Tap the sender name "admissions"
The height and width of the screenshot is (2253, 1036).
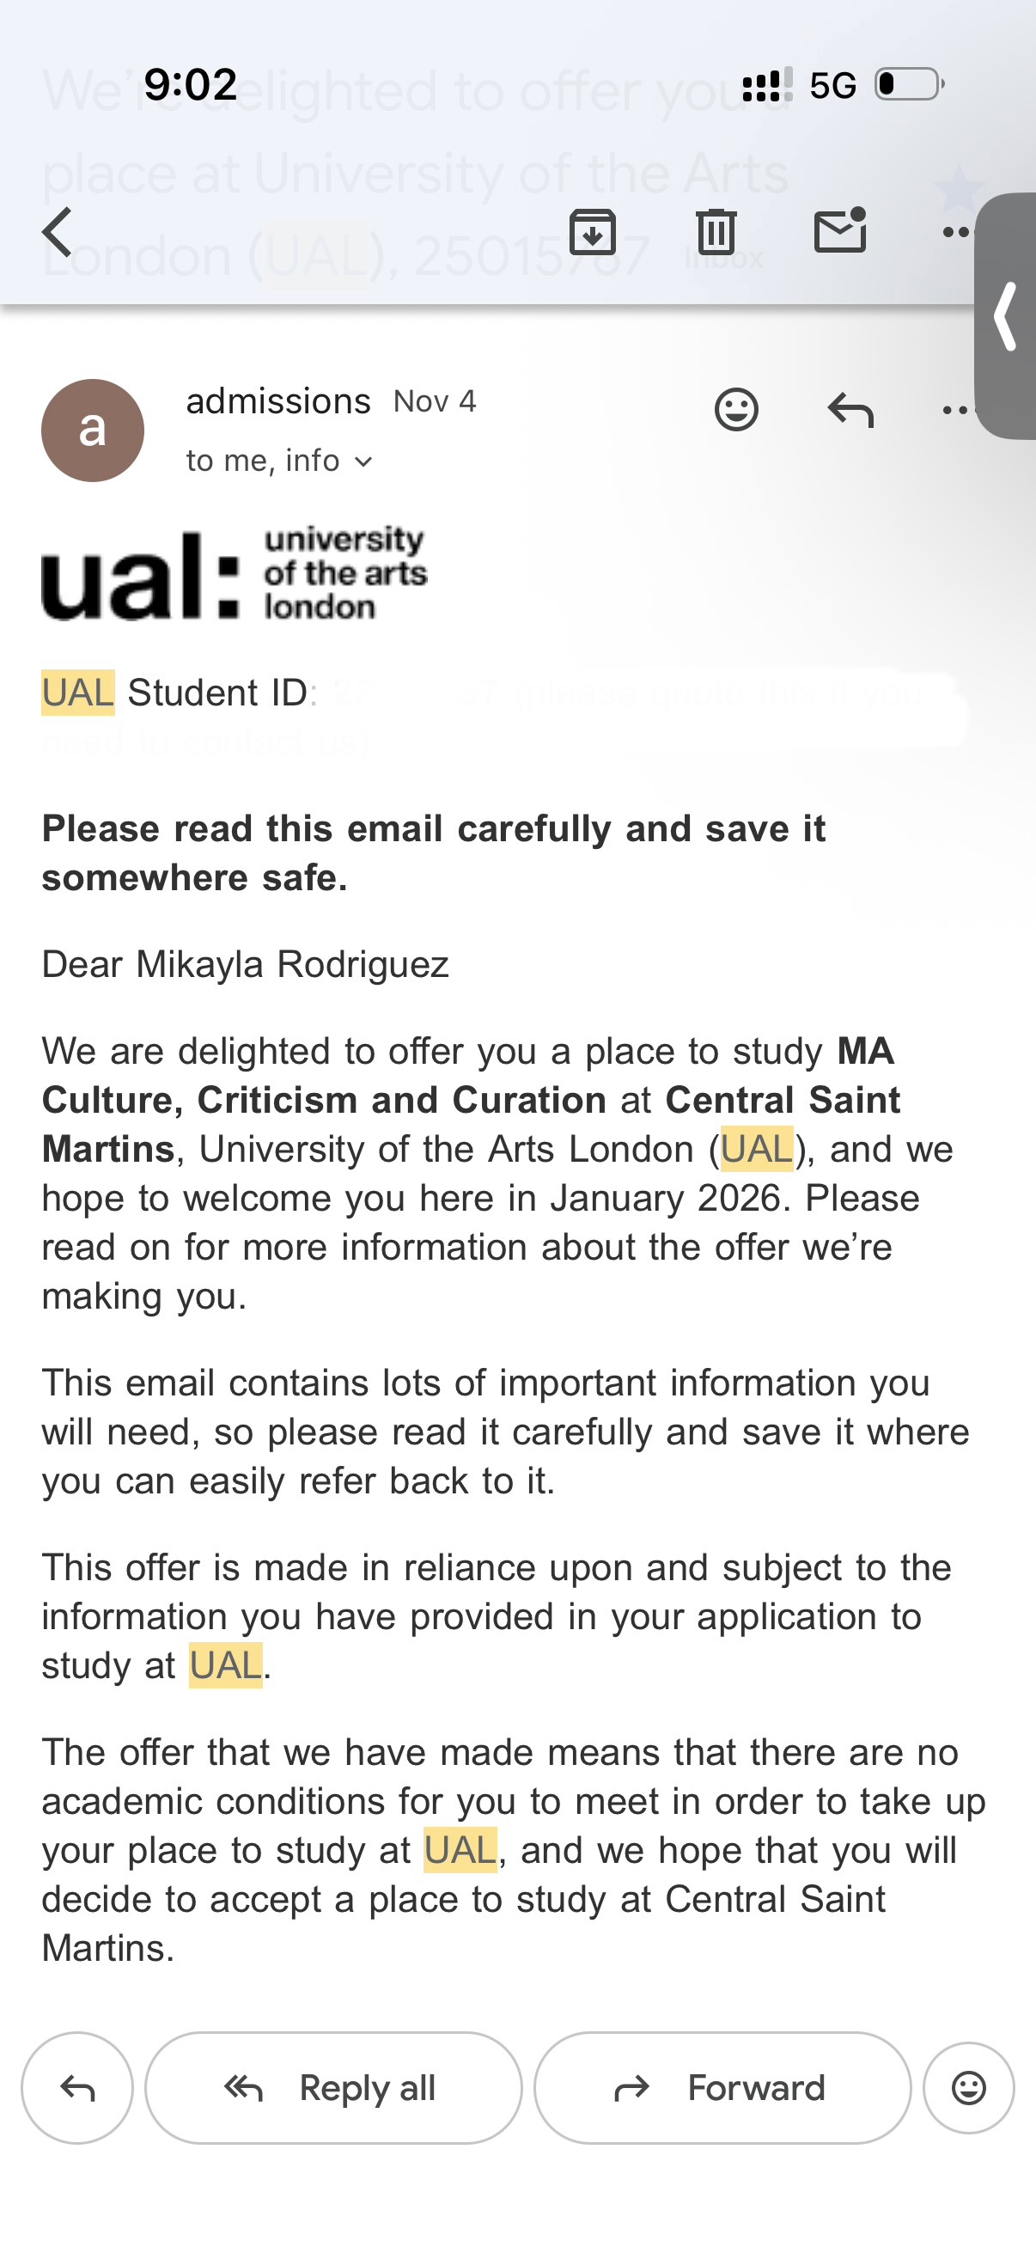(278, 401)
